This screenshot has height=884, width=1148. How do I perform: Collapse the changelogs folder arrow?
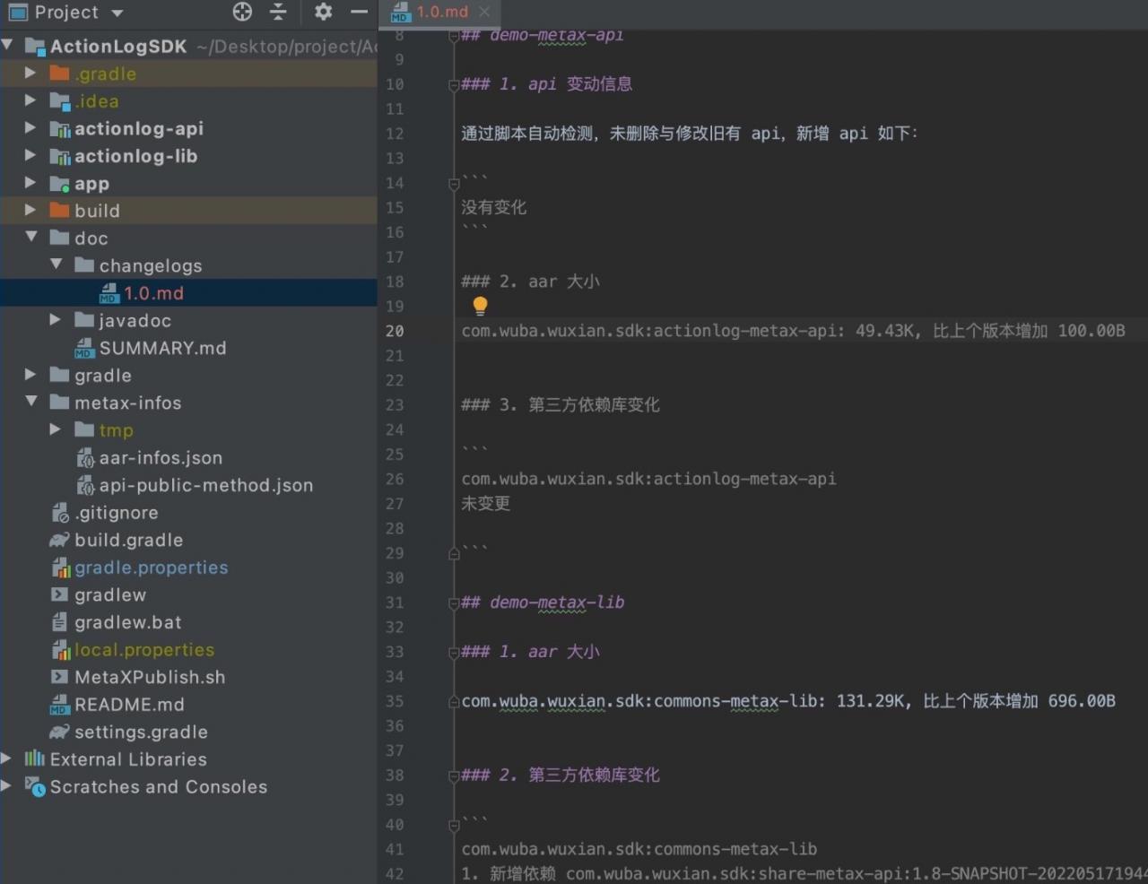pyautogui.click(x=56, y=264)
